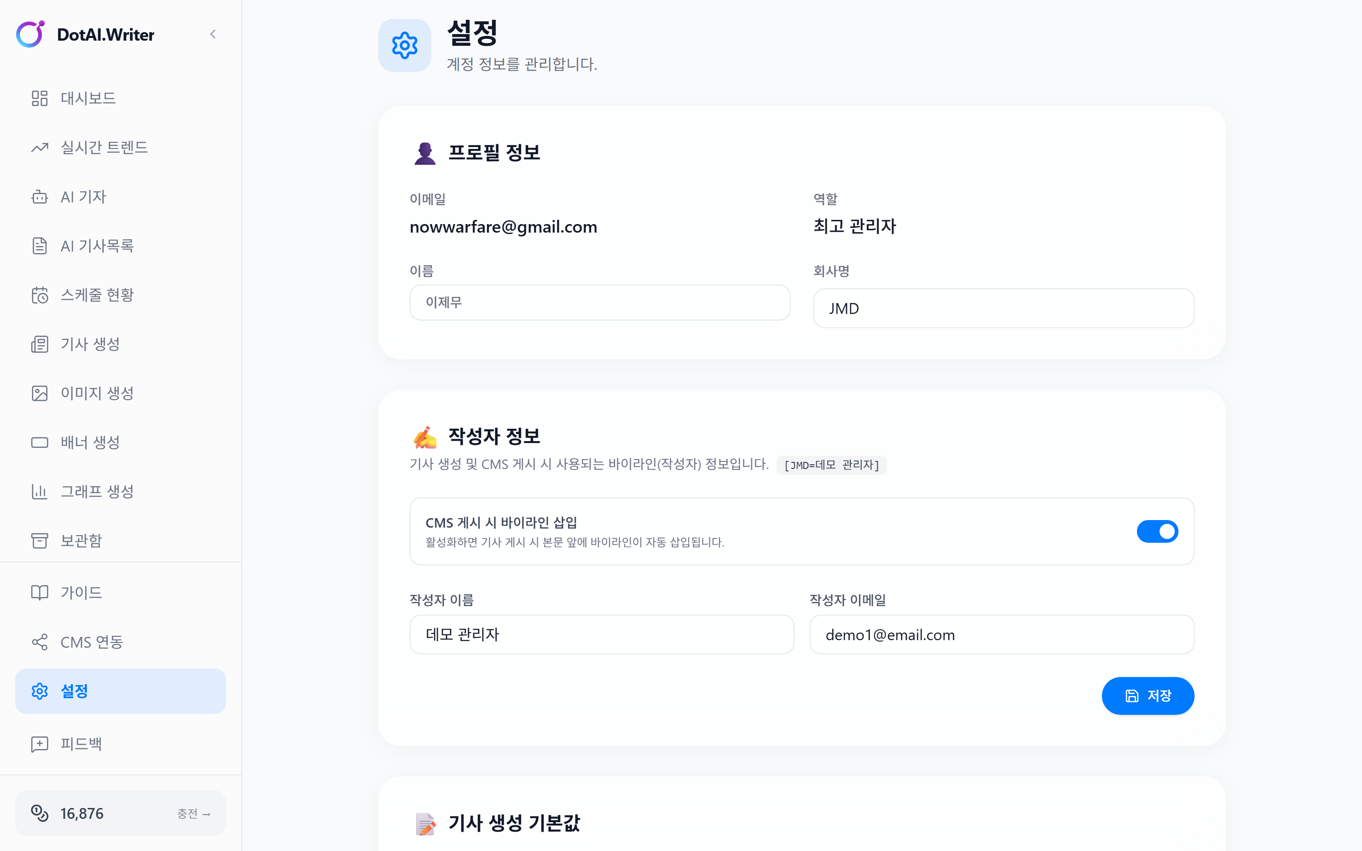
Task: Collapse the sidebar with the chevron
Action: click(213, 34)
